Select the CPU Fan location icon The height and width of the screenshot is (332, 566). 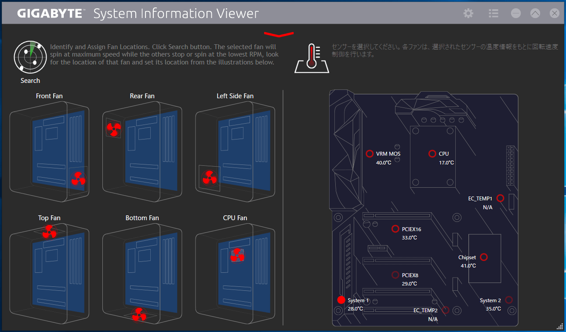(x=237, y=255)
